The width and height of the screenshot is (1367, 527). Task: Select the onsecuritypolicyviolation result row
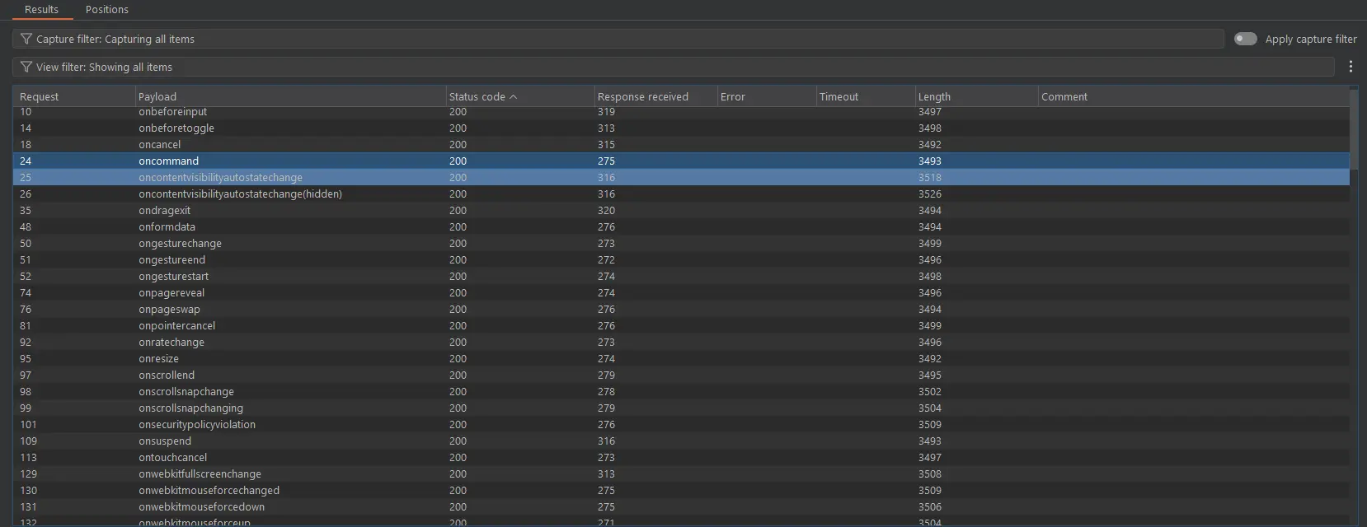pos(197,424)
